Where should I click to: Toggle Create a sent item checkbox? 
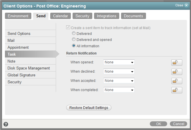point(68,28)
